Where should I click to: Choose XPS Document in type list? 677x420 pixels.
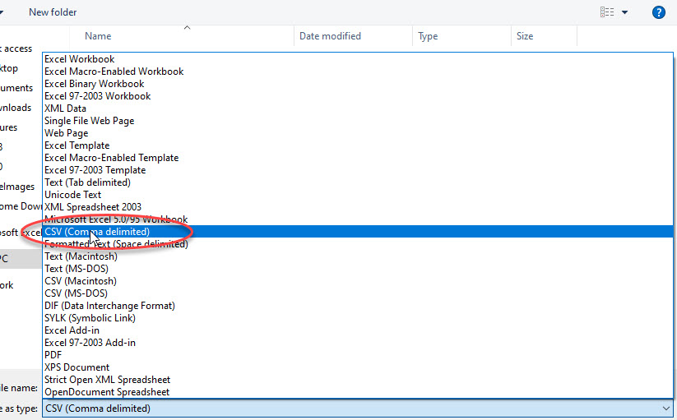77,367
